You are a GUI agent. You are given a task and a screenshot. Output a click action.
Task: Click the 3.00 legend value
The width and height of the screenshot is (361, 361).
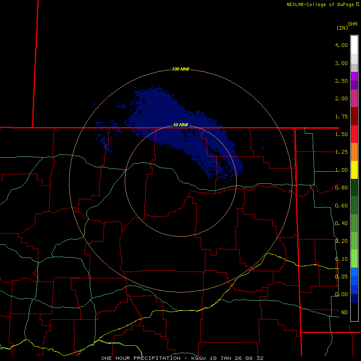point(341,63)
